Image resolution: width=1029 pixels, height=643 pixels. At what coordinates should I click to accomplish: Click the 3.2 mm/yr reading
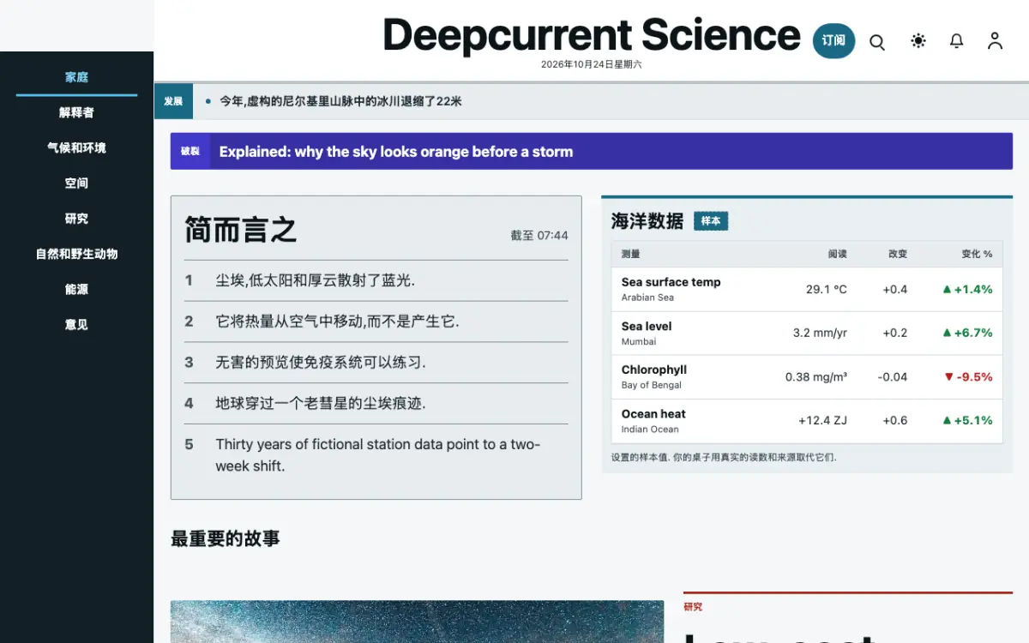click(x=820, y=333)
